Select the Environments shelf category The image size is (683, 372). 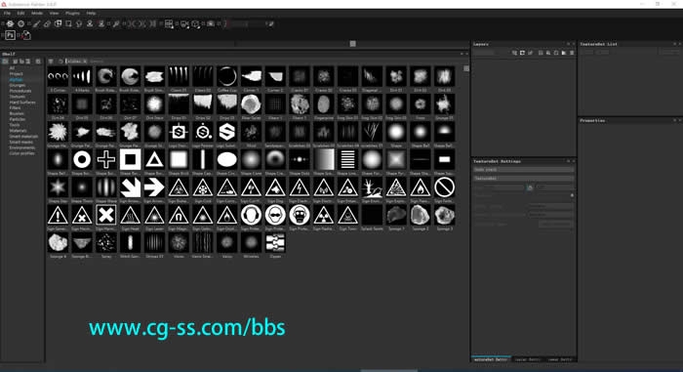coord(22,147)
